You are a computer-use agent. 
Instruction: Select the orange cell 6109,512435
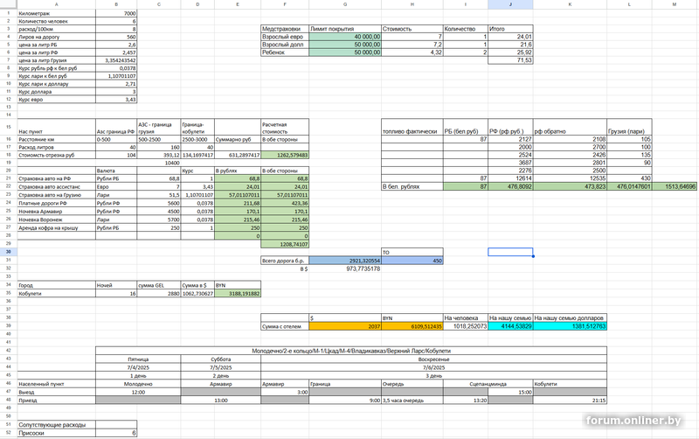point(412,326)
